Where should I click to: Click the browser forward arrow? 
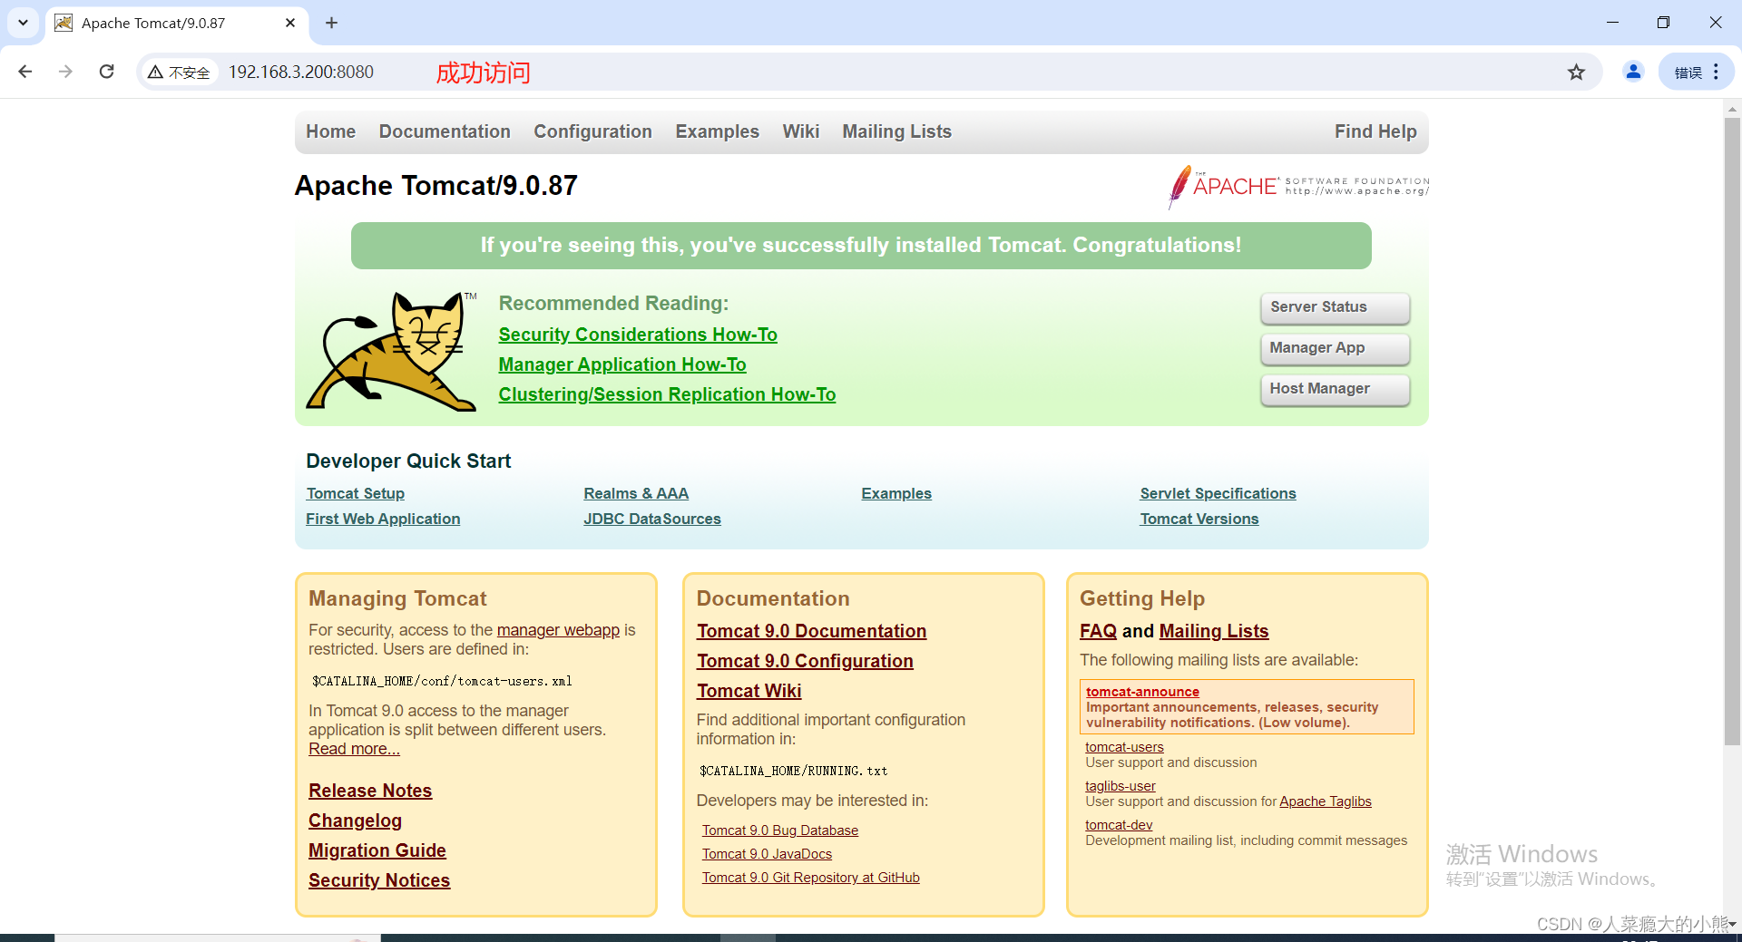coord(65,72)
